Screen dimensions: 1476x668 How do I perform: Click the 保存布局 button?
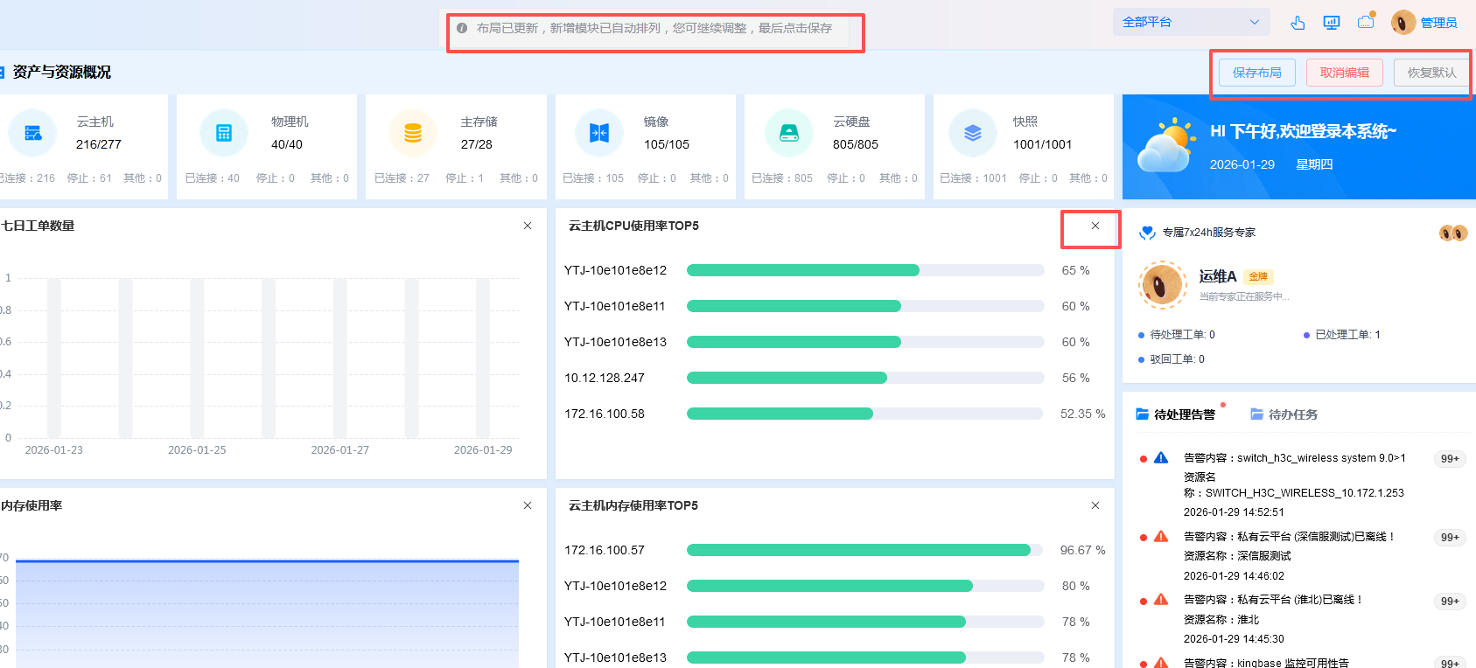tap(1257, 73)
